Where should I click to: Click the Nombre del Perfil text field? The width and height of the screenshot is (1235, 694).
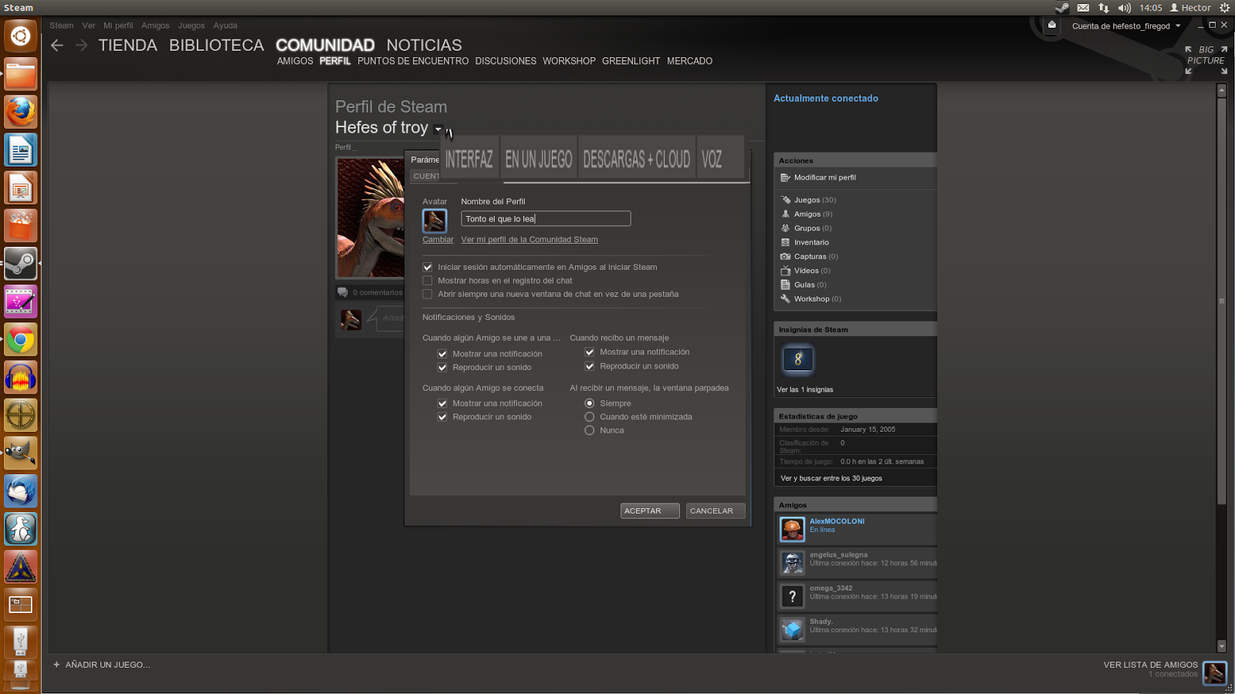[546, 218]
